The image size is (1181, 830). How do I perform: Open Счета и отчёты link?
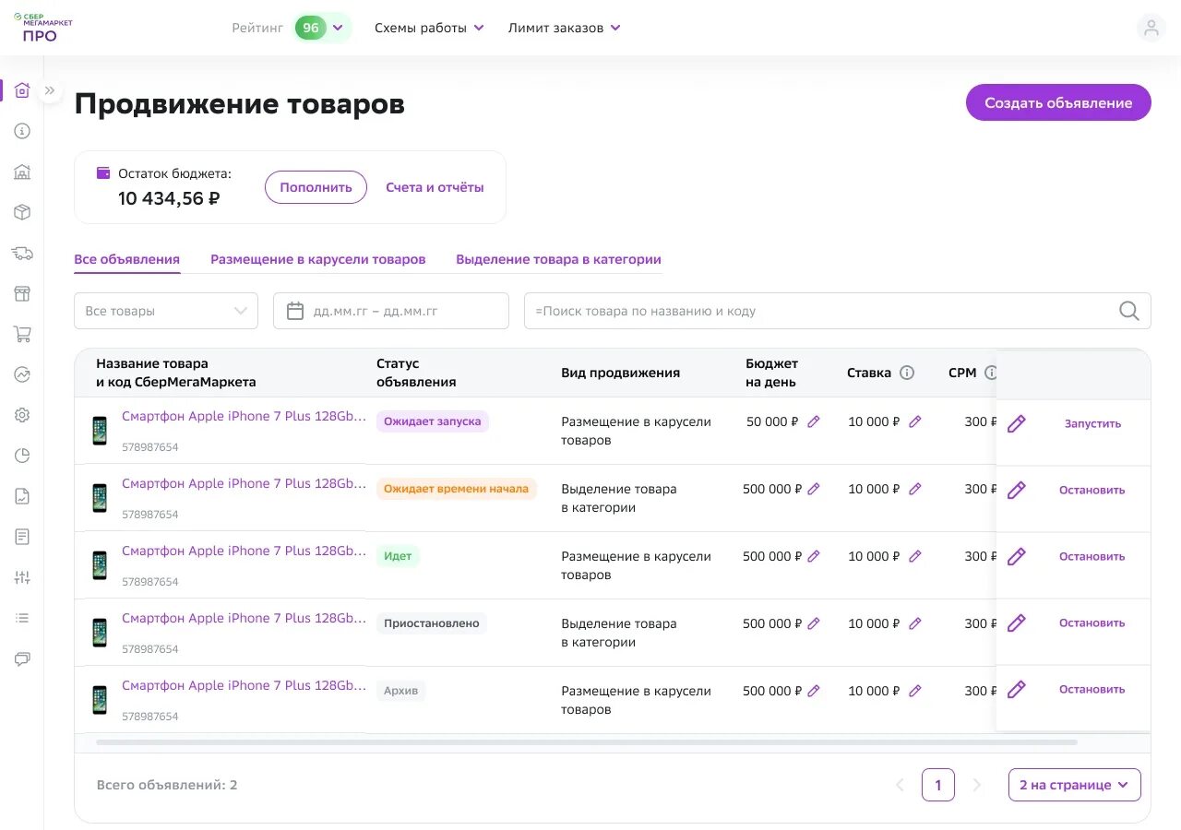pos(435,187)
